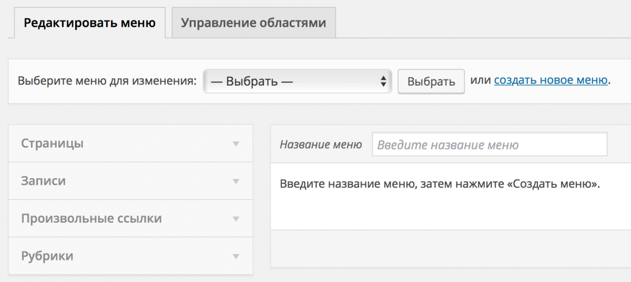Click the gray footer bar below instructions
Image resolution: width=631 pixels, height=282 pixels.
(x=450, y=248)
